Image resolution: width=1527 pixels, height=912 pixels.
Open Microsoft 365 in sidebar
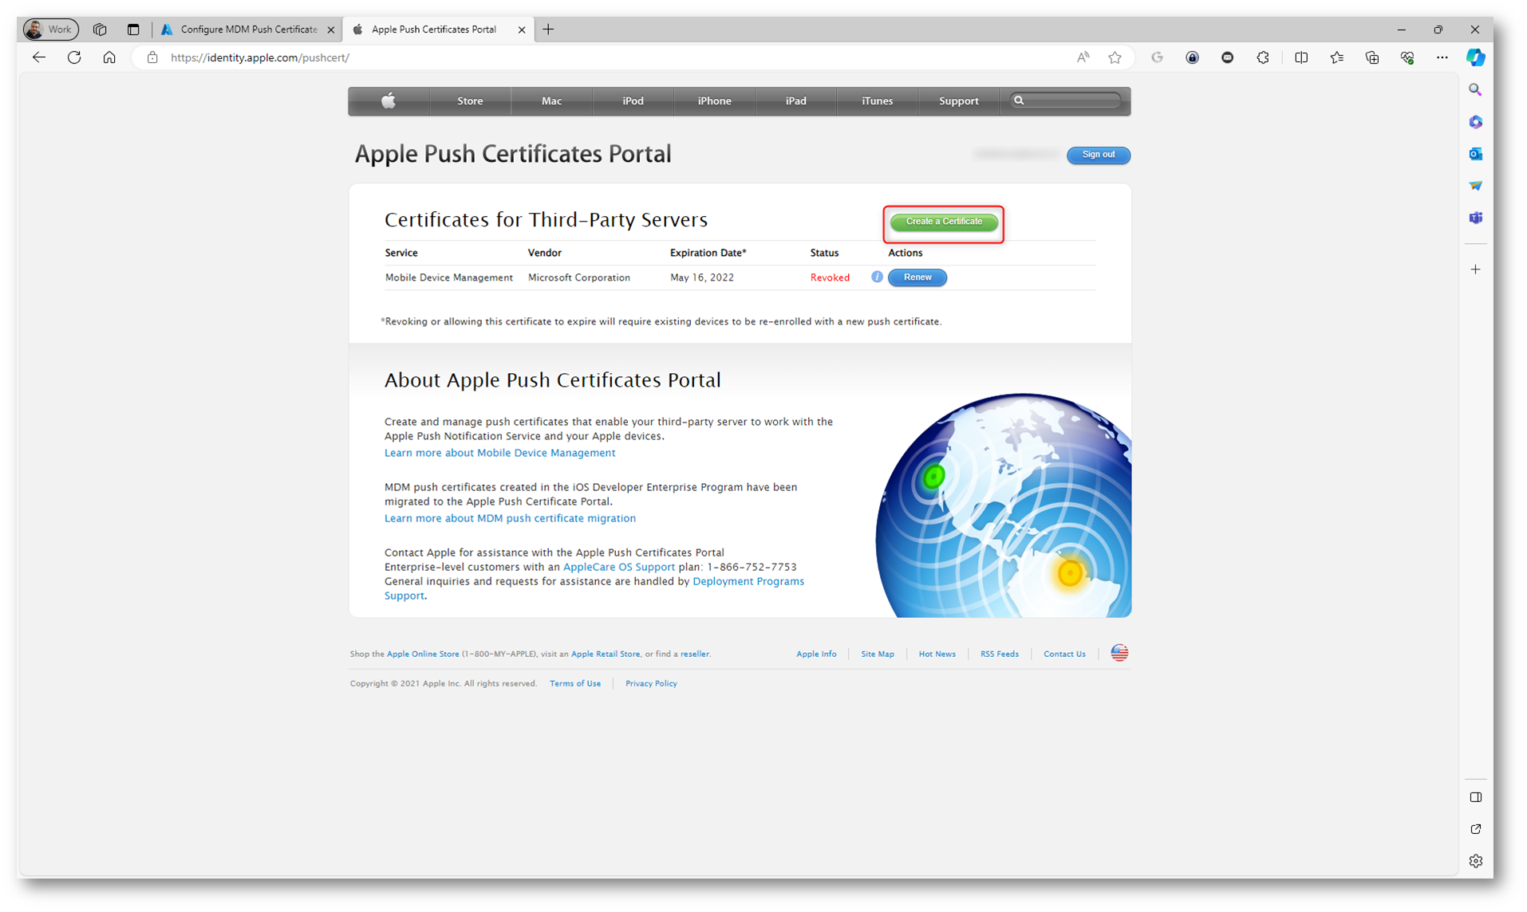coord(1475,122)
